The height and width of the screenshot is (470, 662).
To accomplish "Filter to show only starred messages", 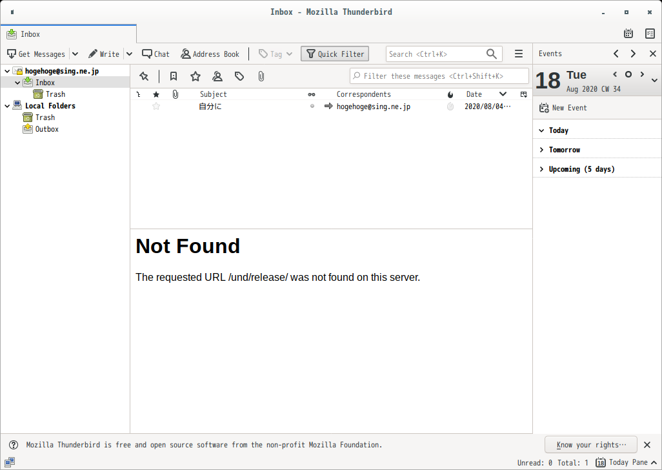I will click(196, 76).
